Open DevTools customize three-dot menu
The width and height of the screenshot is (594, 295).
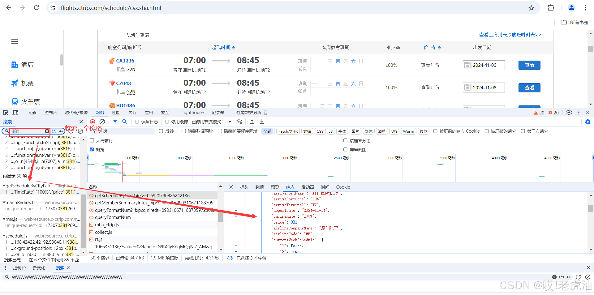pos(579,113)
